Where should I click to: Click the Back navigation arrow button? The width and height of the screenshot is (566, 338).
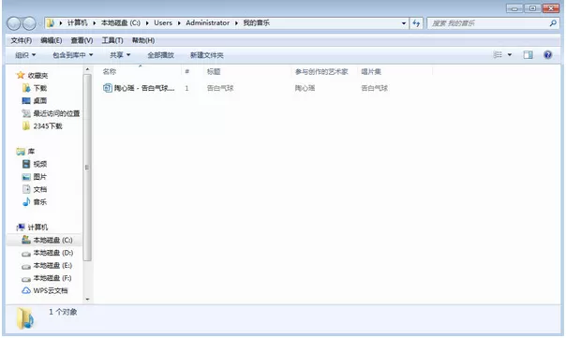[14, 23]
